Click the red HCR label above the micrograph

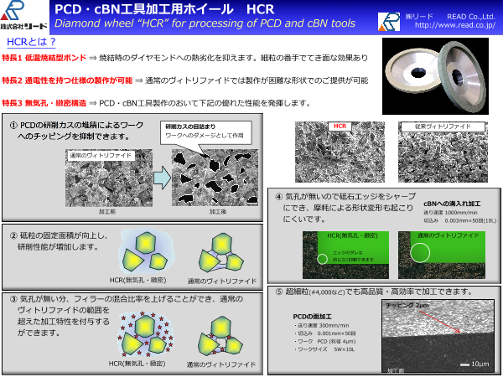(340, 127)
